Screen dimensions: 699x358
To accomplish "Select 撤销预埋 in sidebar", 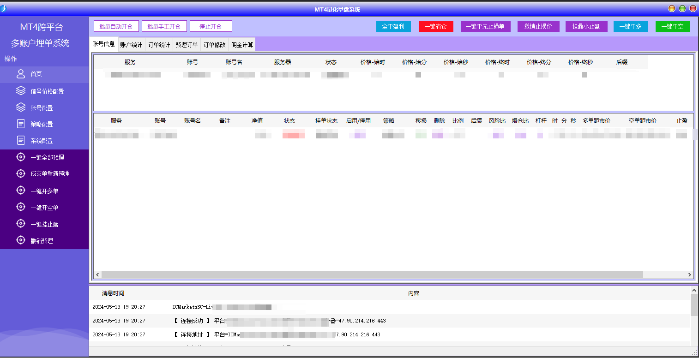I will pyautogui.click(x=44, y=240).
